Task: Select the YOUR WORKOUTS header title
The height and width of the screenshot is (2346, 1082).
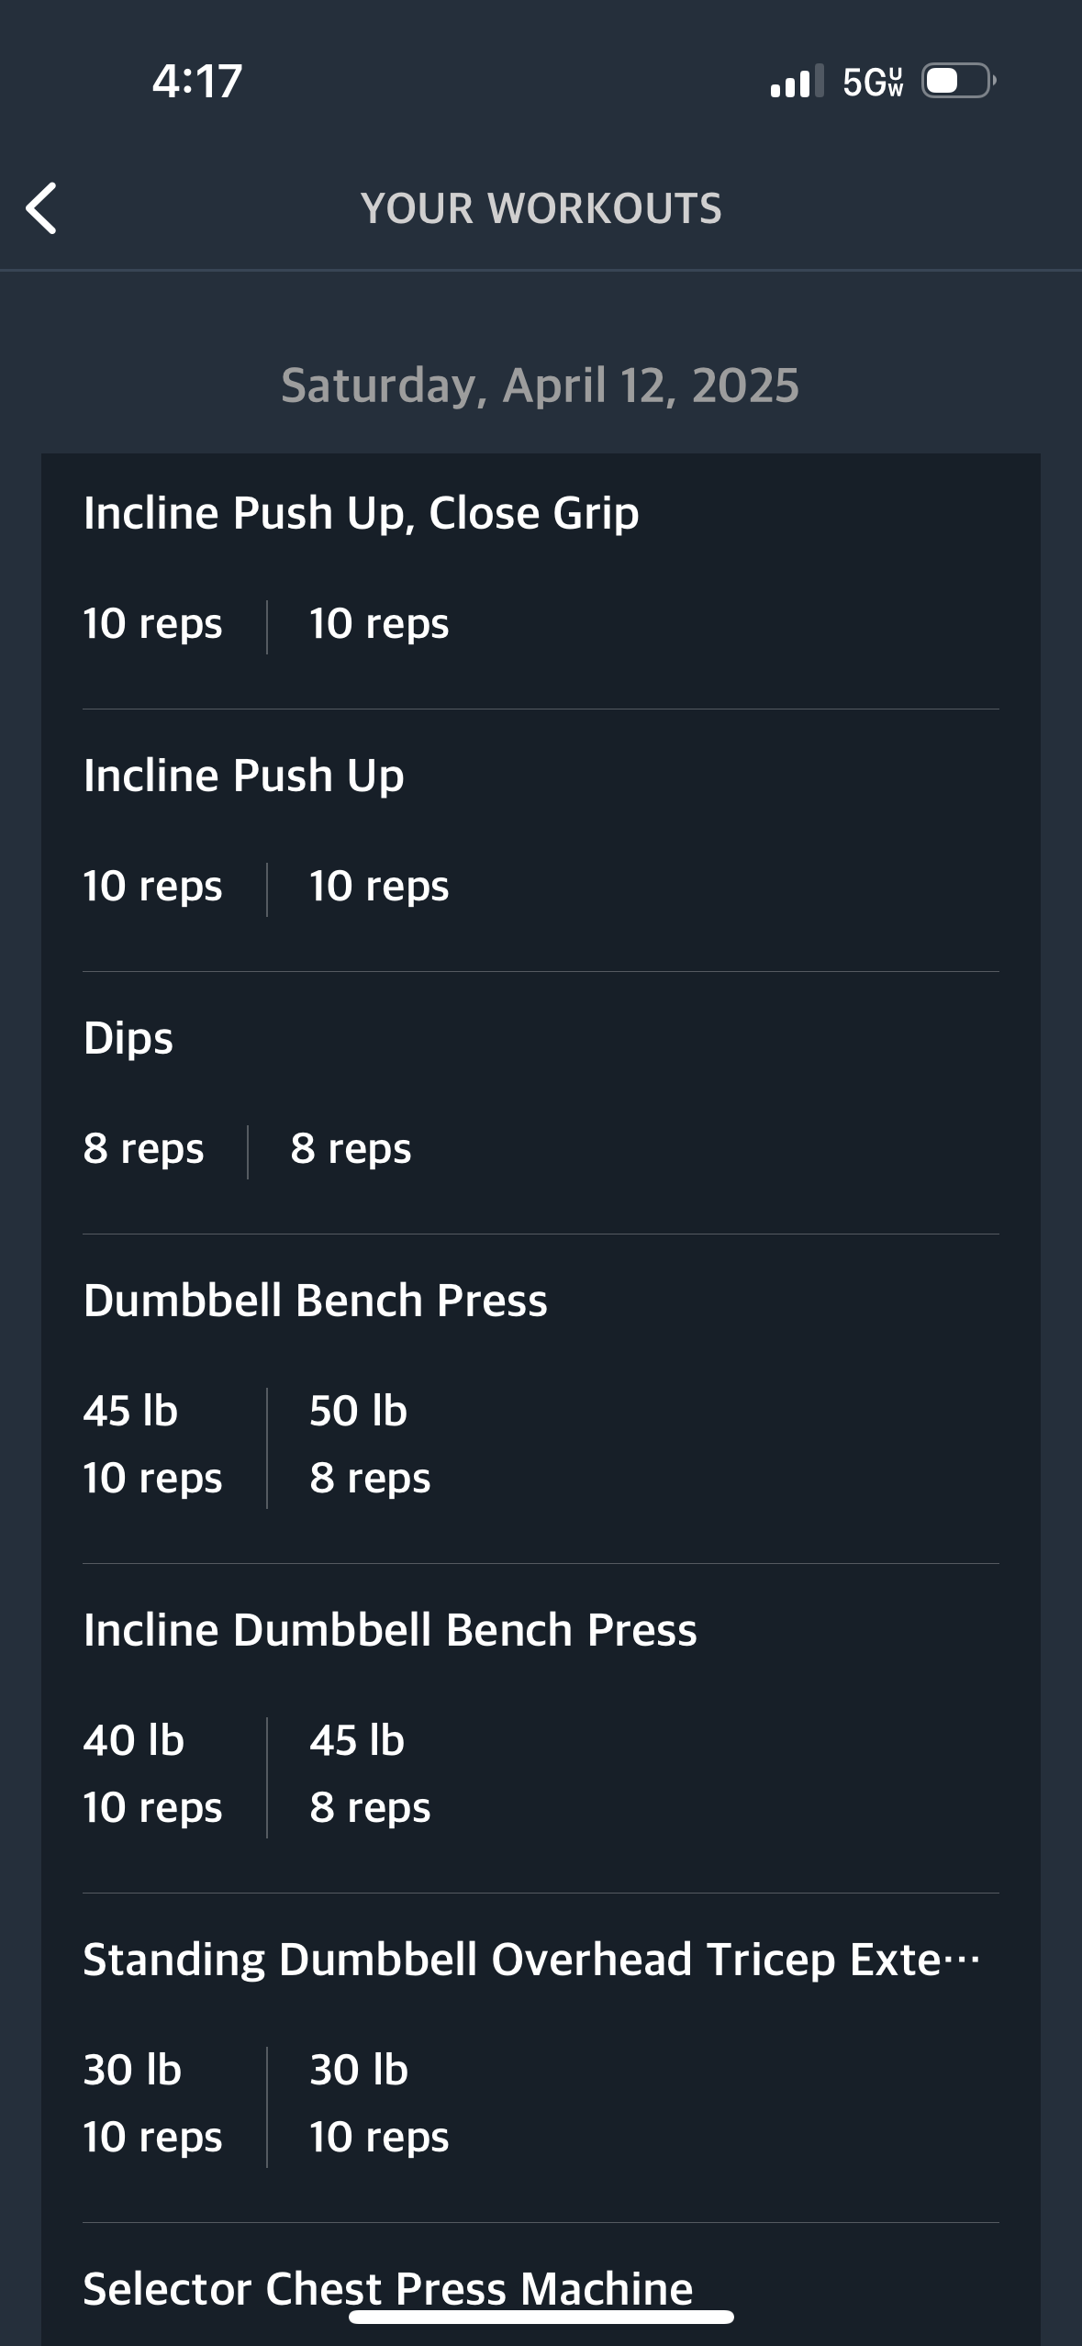Action: (541, 208)
